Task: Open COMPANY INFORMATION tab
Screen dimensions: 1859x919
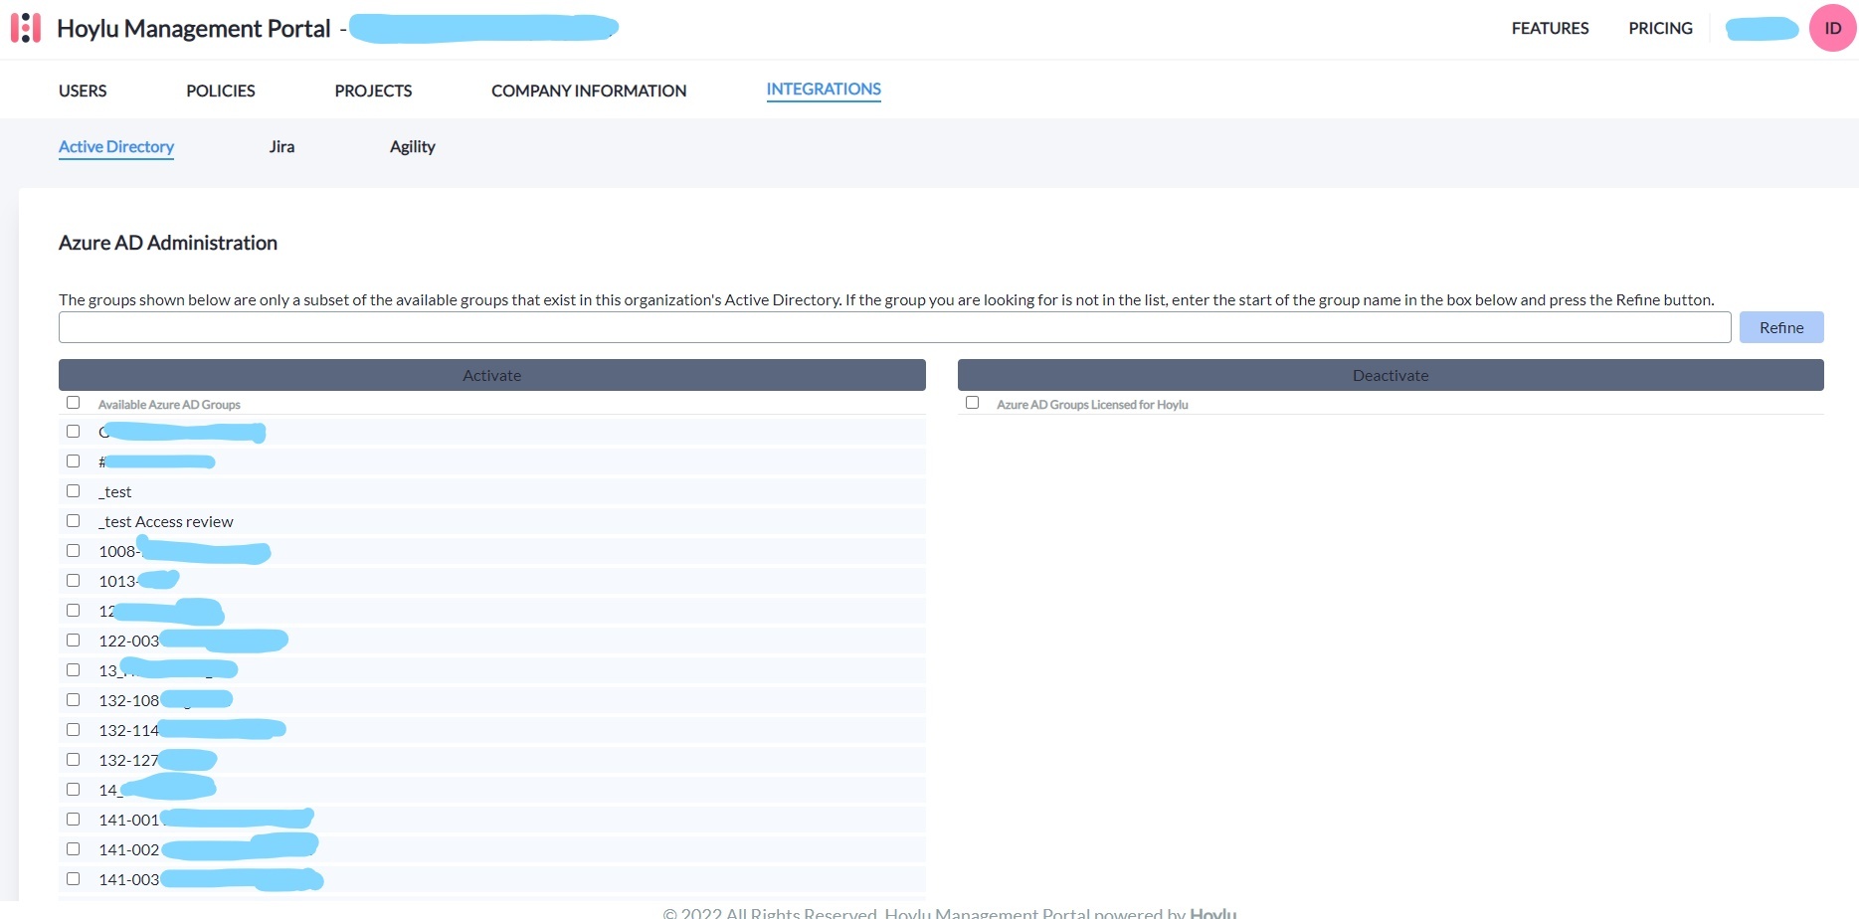Action: click(589, 91)
